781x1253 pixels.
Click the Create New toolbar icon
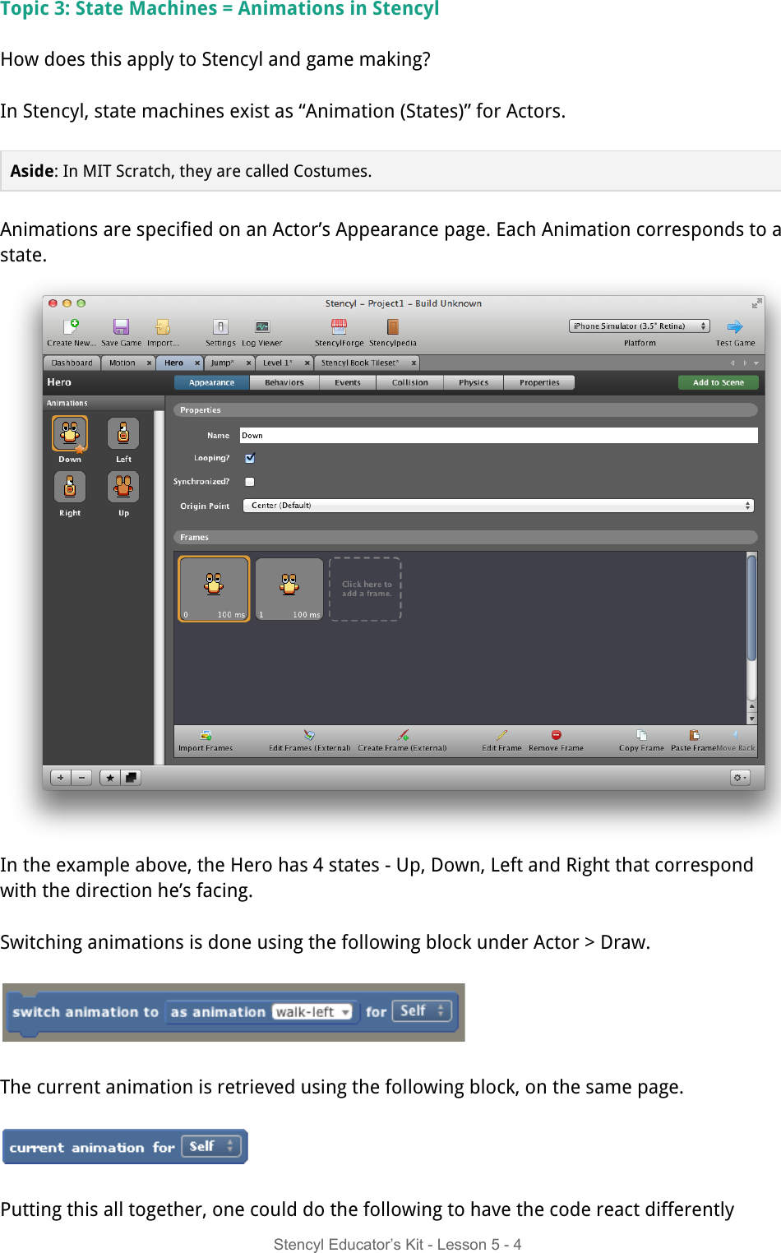coord(72,327)
